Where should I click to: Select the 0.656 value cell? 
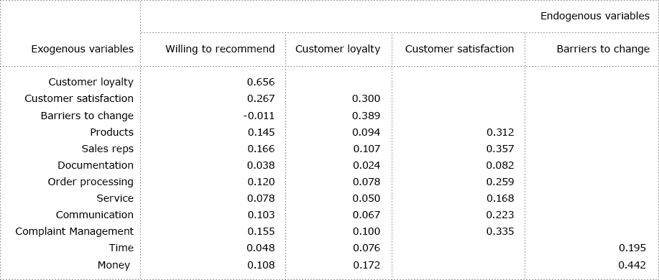point(261,82)
